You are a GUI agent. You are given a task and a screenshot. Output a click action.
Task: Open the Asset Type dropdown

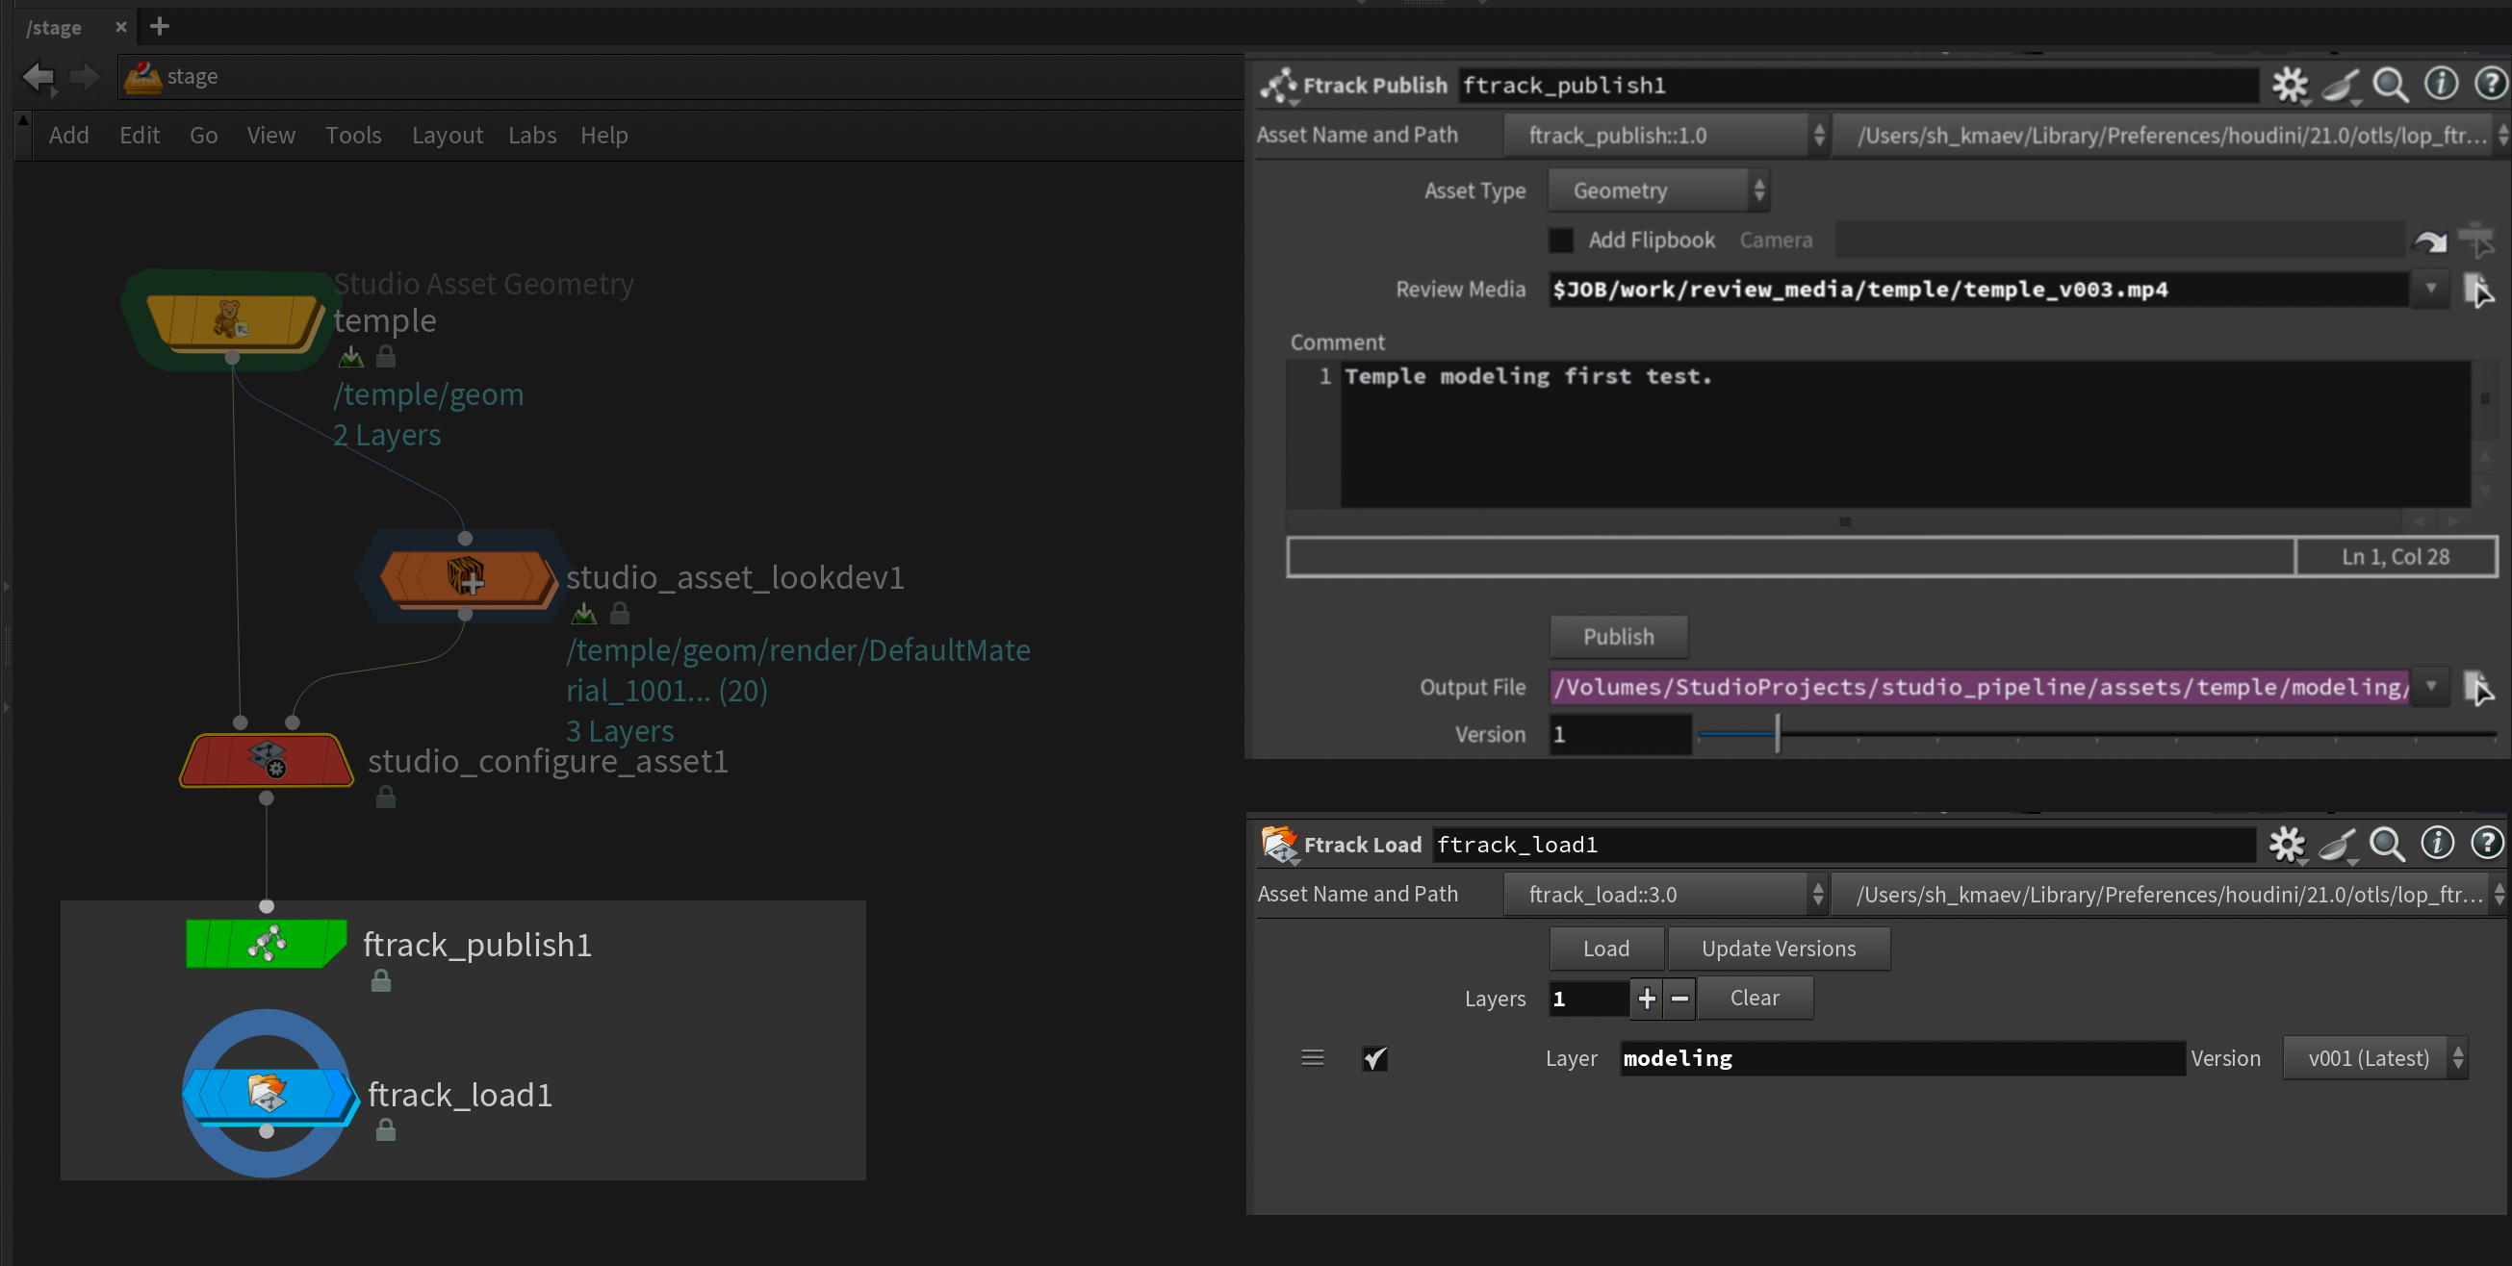pos(1657,191)
